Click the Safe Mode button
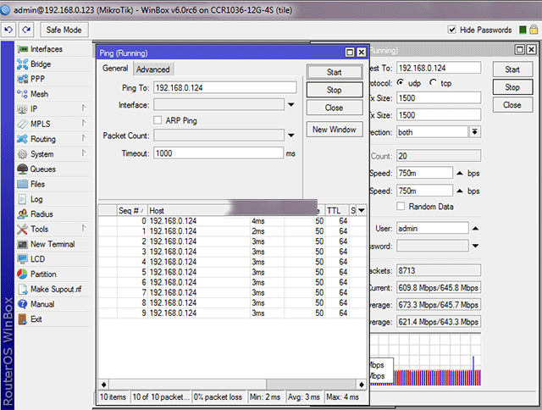Screen dimensions: 542x410 point(64,30)
